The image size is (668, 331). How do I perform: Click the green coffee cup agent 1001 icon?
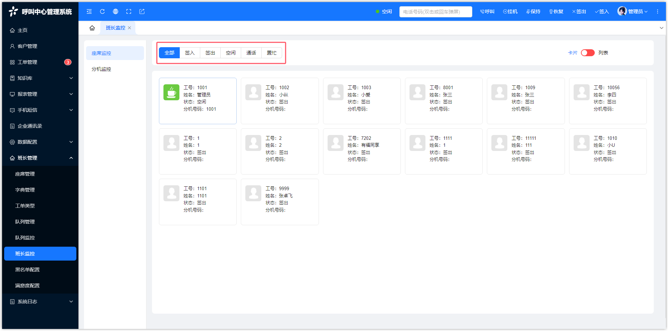171,92
